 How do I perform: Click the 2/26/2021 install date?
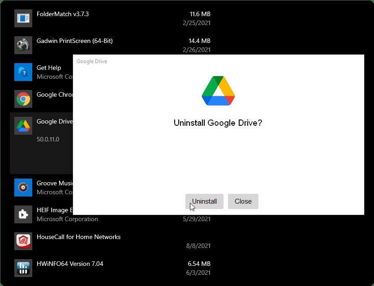tap(197, 50)
